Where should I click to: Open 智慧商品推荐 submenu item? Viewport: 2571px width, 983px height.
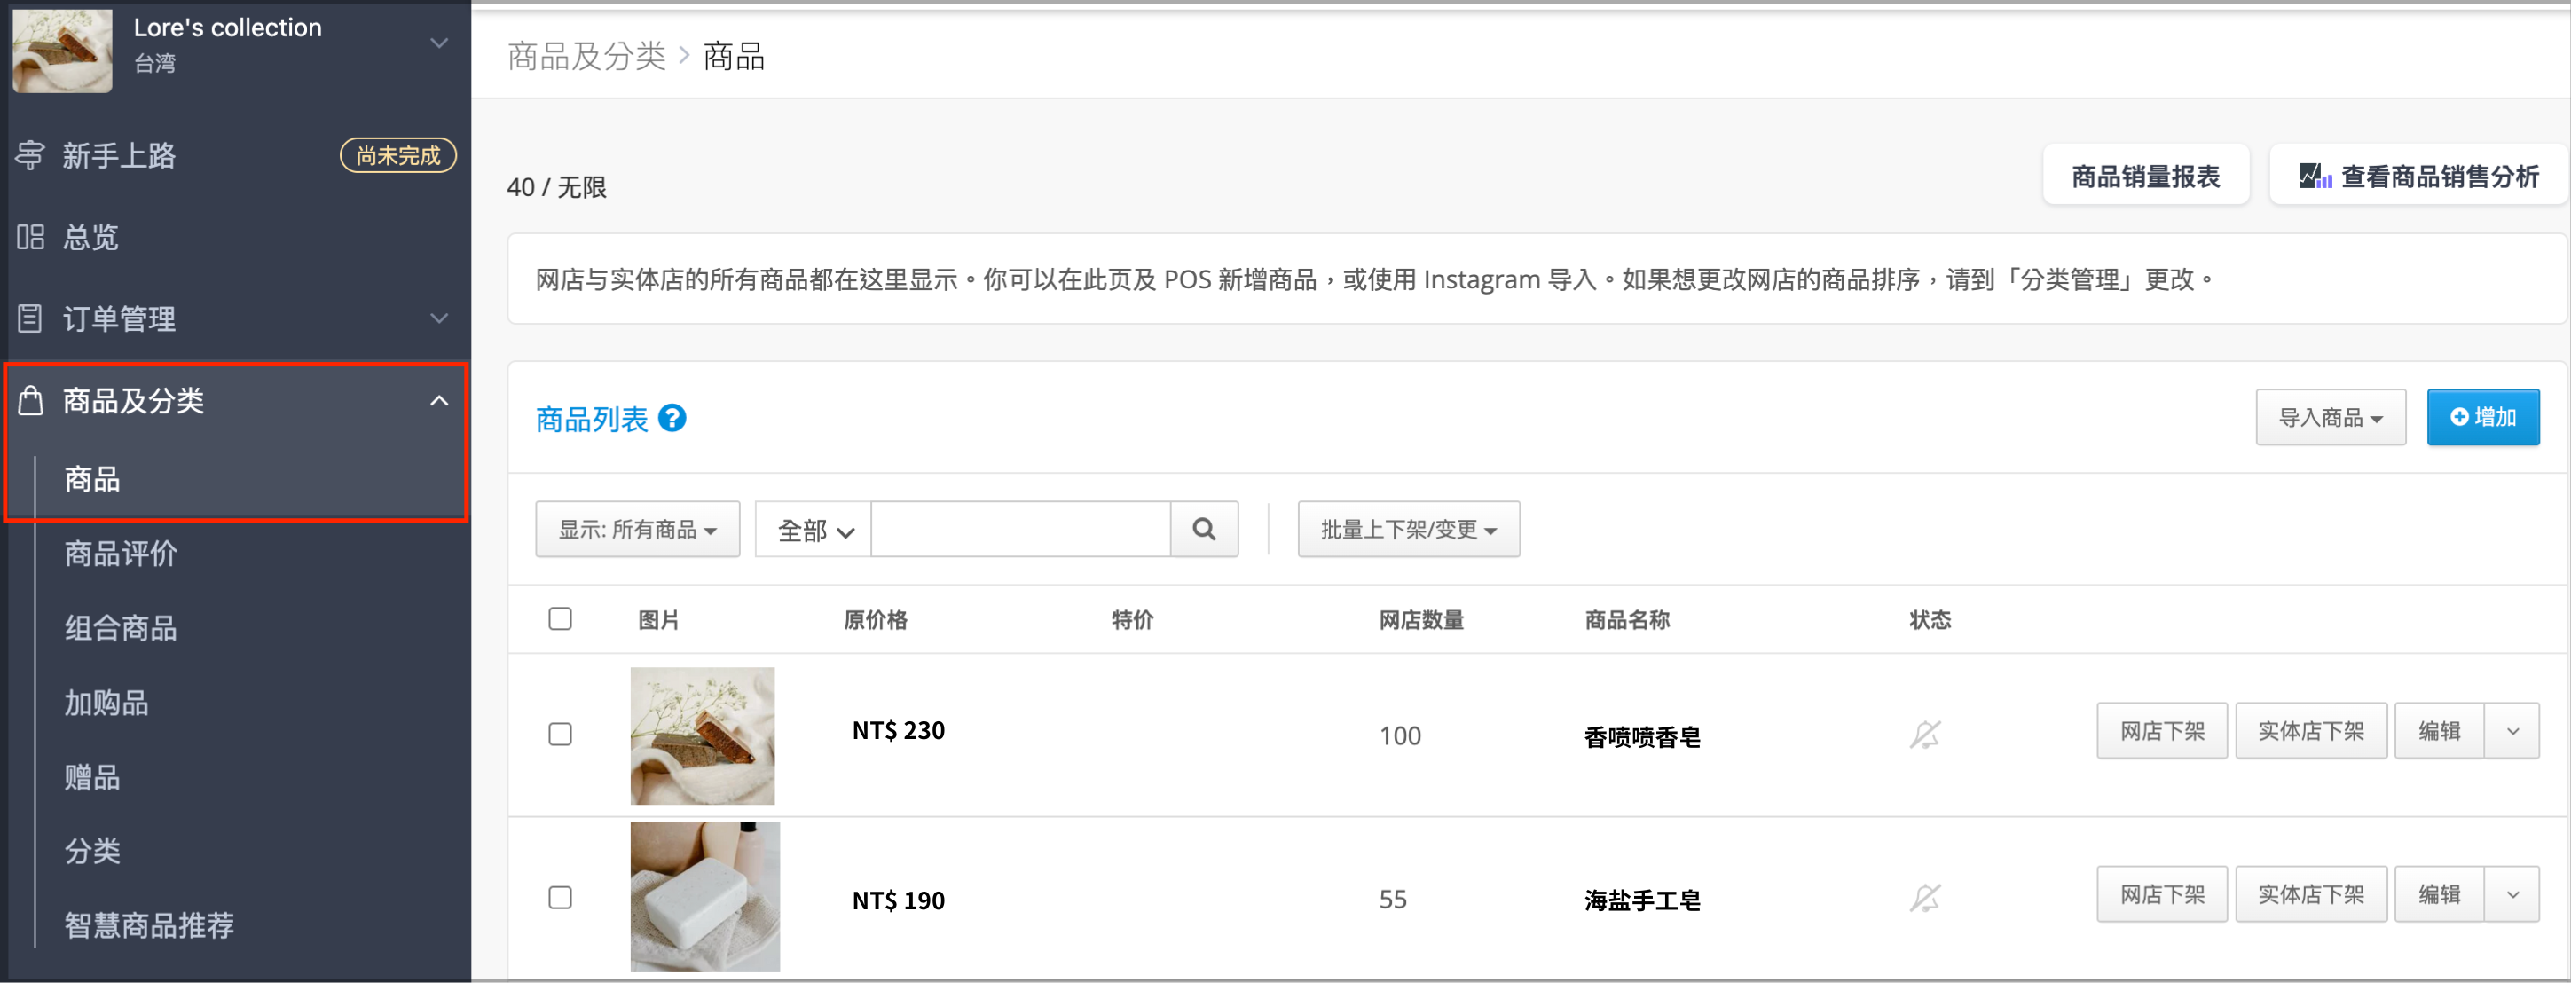pyautogui.click(x=149, y=926)
